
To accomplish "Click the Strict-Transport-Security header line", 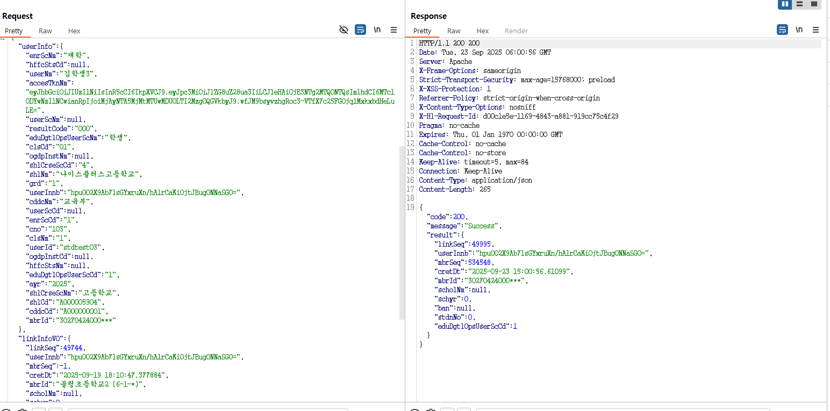I will (517, 80).
